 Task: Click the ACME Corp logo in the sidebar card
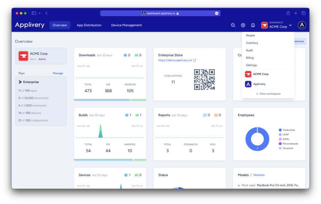23,56
